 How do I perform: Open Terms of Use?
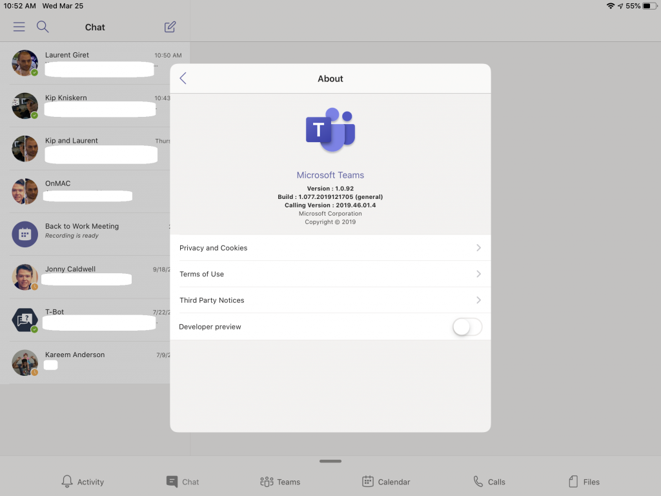(330, 274)
